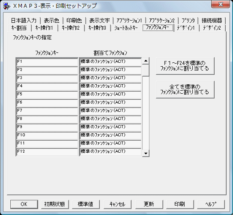Open the キー操作3 tab
The image size is (233, 215).
tap(98, 28)
